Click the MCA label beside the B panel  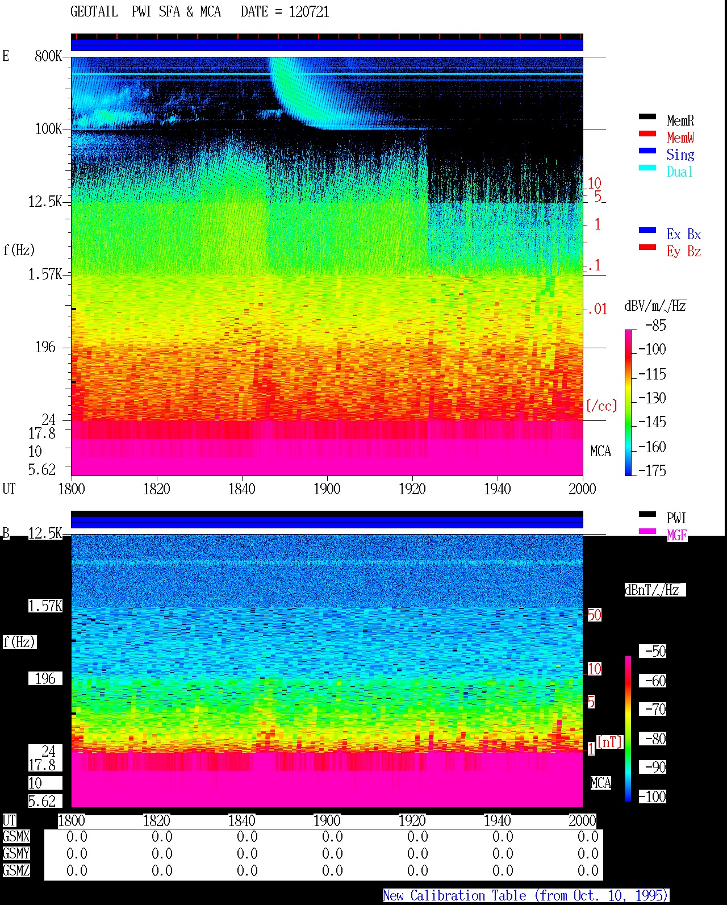click(x=600, y=783)
